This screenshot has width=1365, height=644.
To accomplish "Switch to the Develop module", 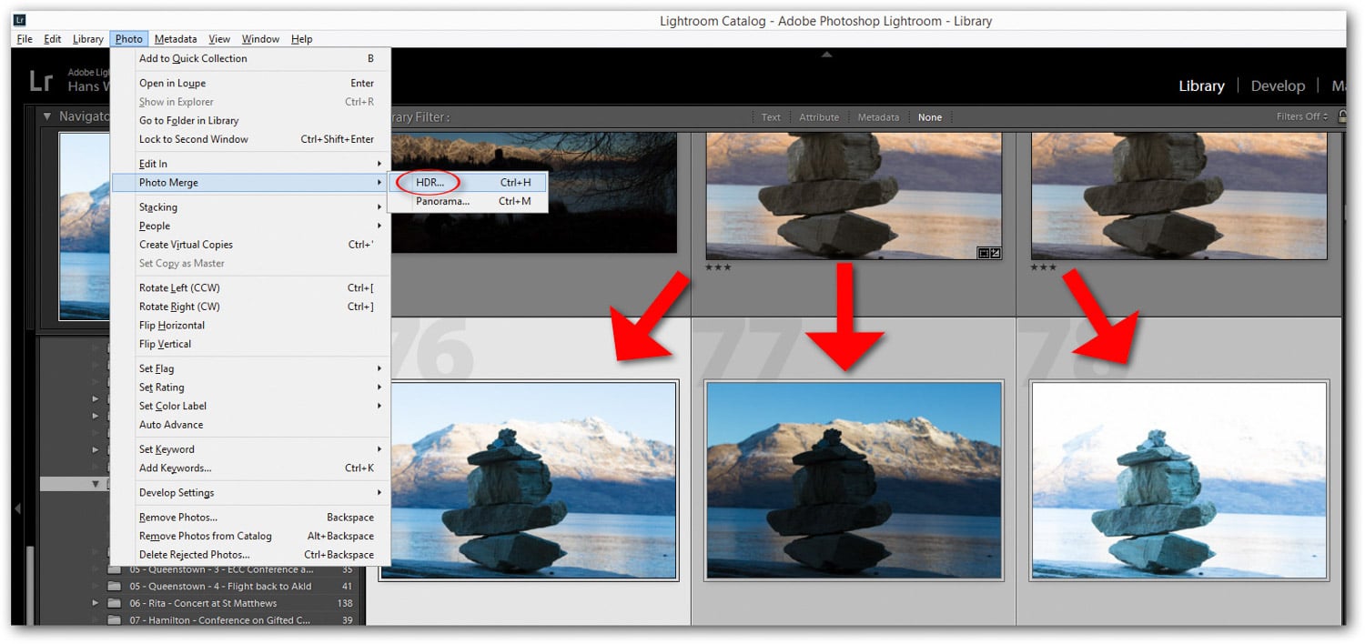I will pos(1278,86).
